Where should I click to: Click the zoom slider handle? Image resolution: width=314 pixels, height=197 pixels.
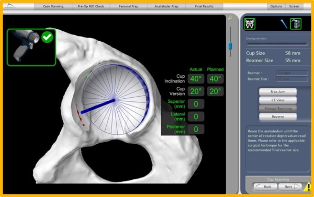coord(230,46)
